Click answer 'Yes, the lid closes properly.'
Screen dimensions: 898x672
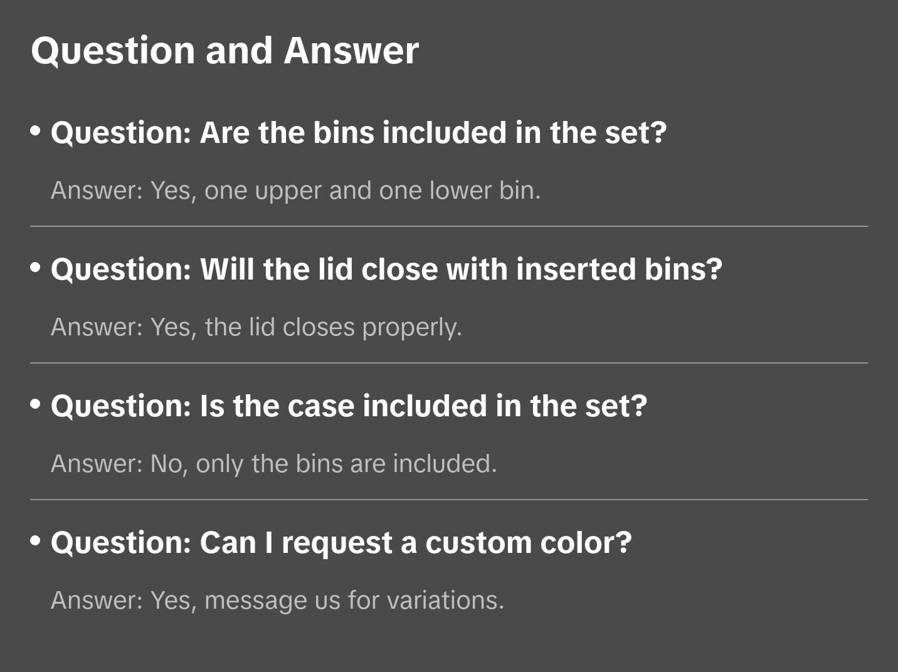tap(256, 327)
